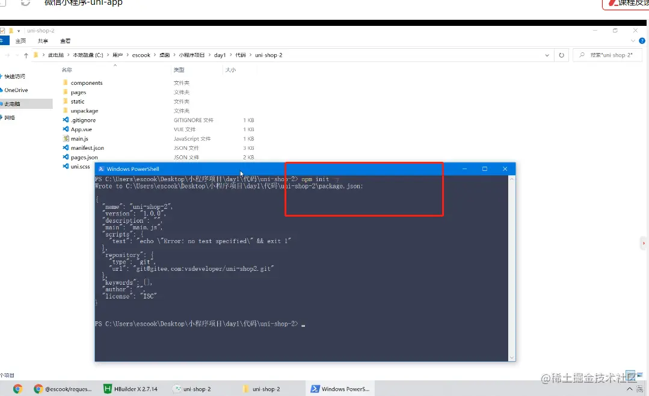Screen dimensions: 649x396
Task: Open the pages folder icon
Action: [x=66, y=92]
